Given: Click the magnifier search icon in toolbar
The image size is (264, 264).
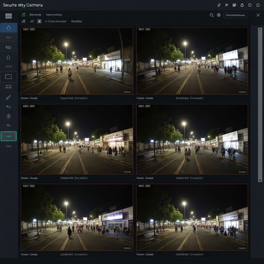Looking at the screenshot, I should [212, 15].
